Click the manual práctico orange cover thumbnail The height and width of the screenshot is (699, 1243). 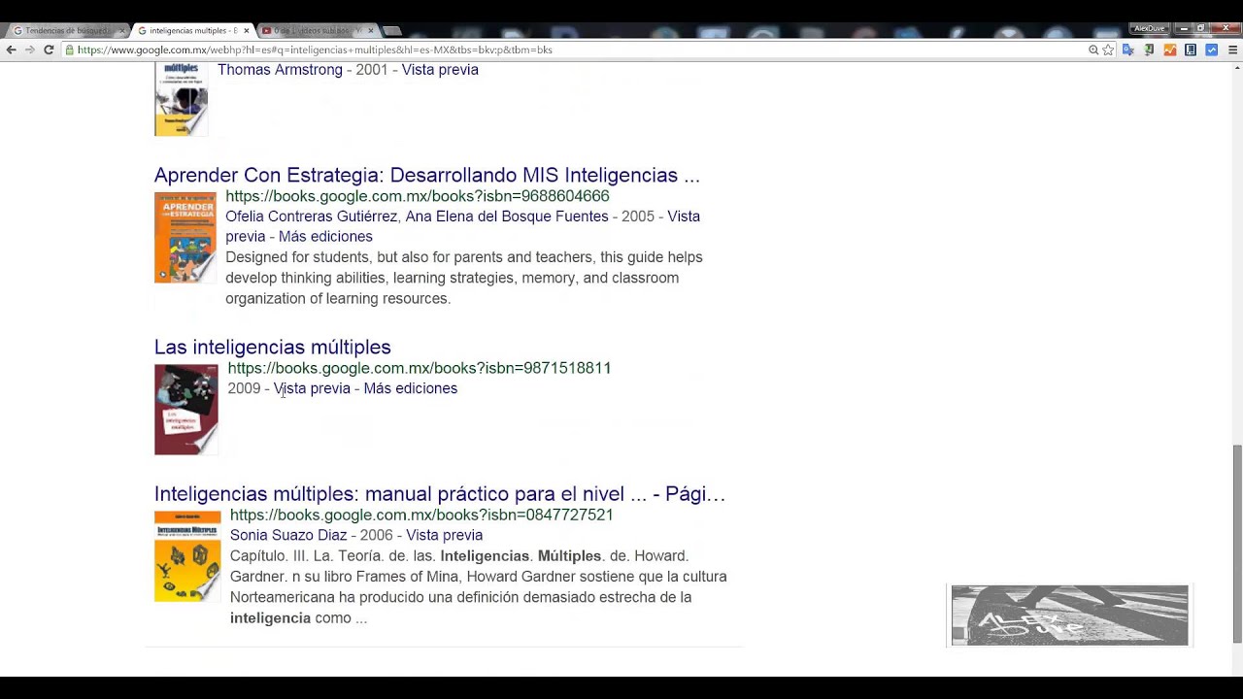[187, 556]
